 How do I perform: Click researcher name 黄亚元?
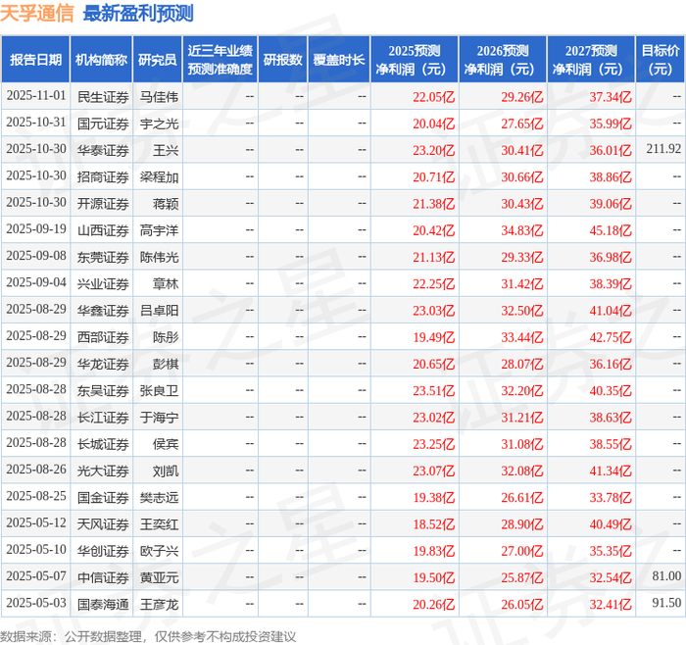coord(159,577)
